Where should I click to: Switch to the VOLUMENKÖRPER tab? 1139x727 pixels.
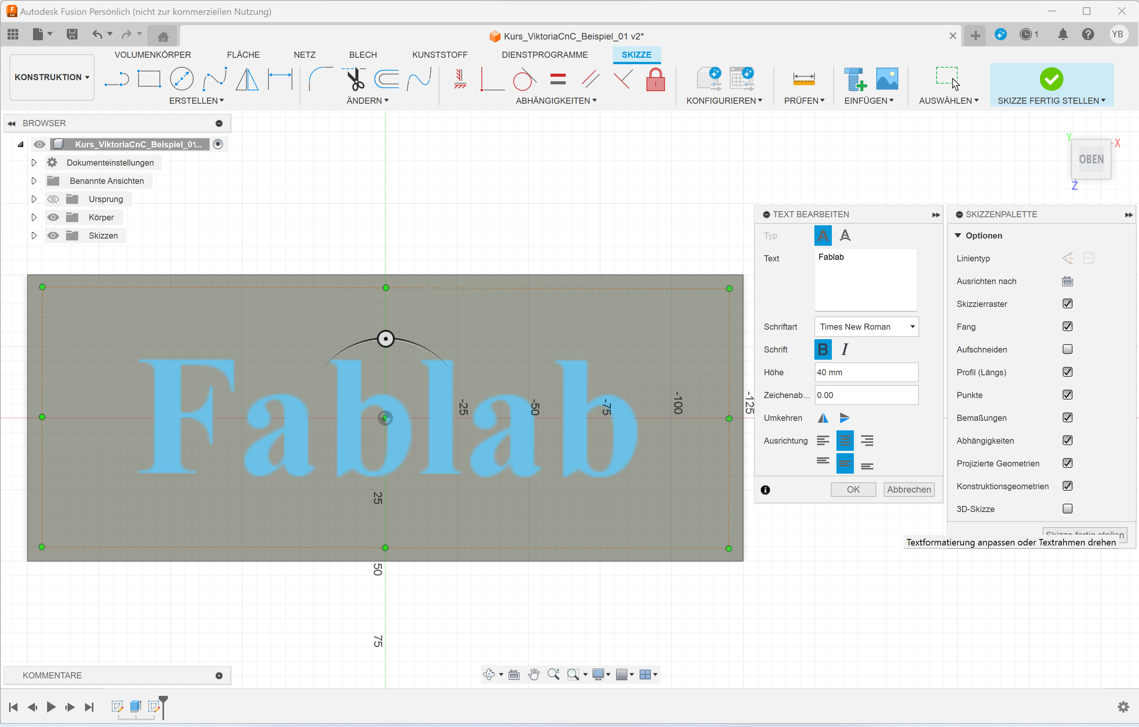[152, 54]
